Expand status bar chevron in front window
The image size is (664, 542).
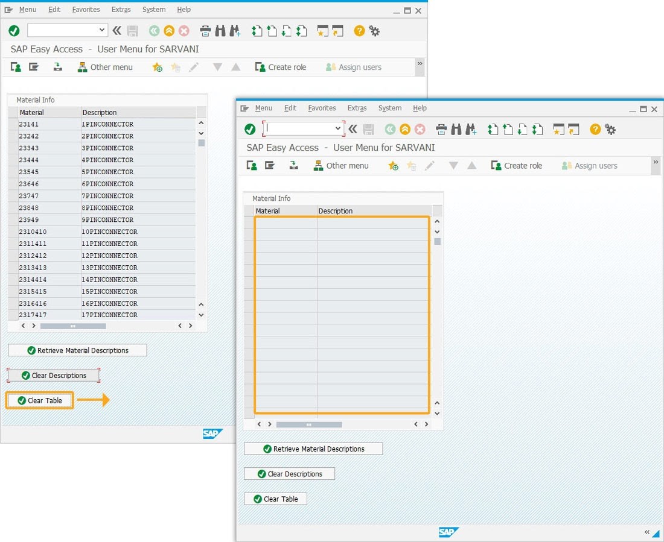pos(646,532)
